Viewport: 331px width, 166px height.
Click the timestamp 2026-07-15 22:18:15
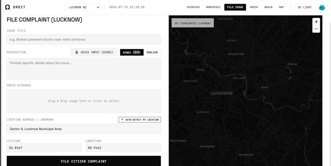pyautogui.click(x=126, y=7)
